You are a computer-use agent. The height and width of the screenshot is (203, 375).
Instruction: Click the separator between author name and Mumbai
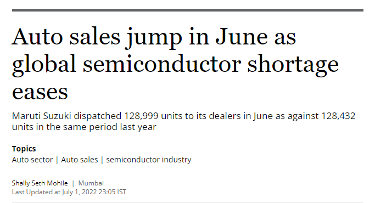[x=73, y=183]
